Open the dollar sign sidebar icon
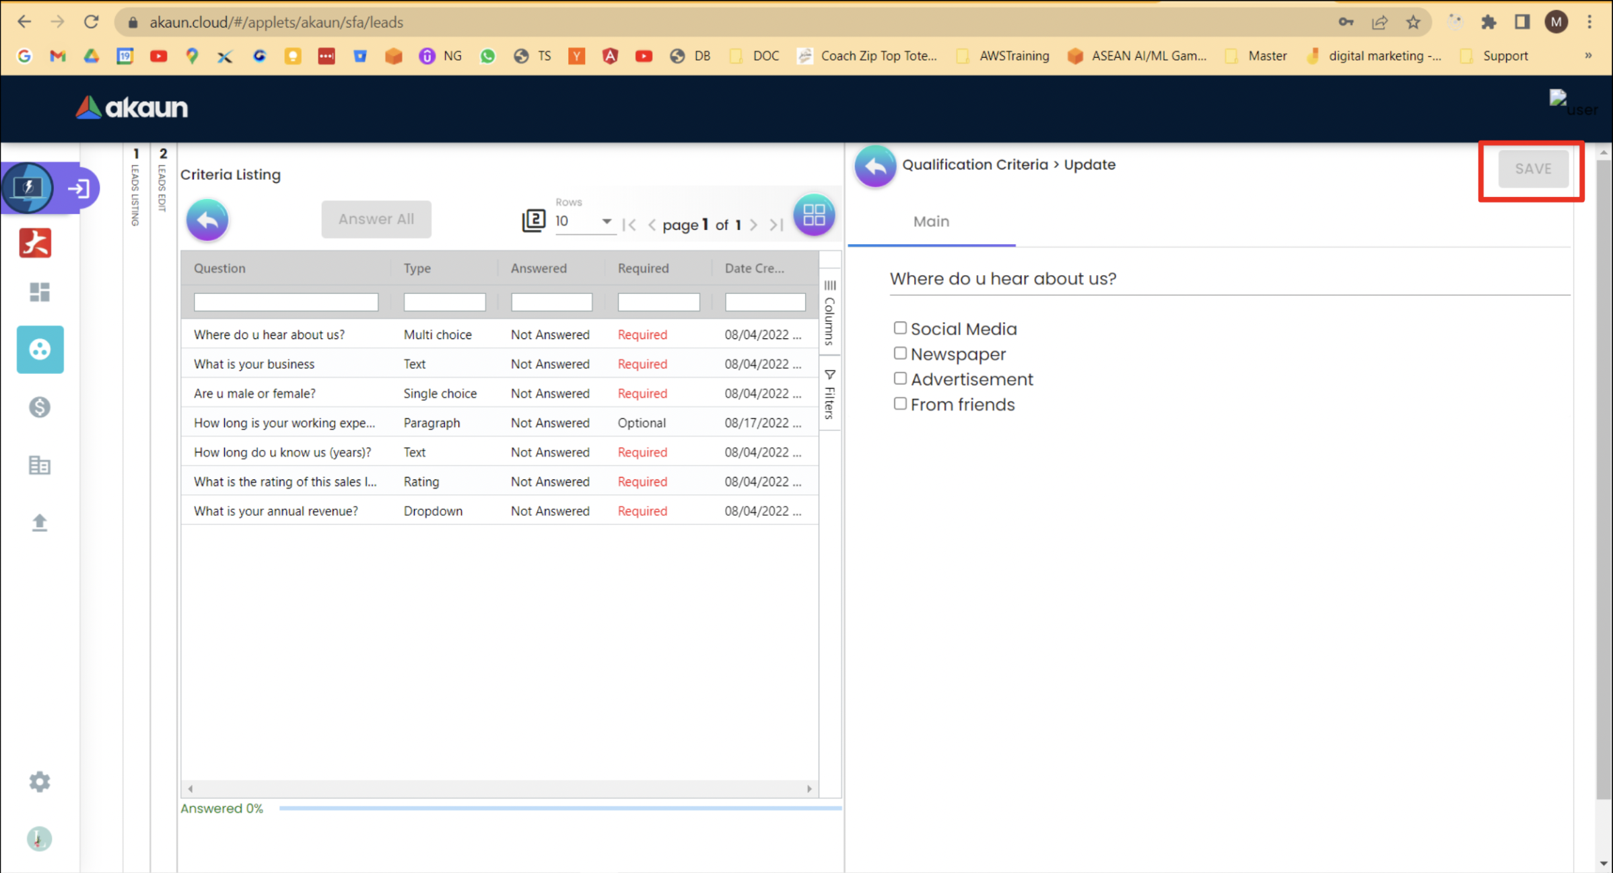The image size is (1613, 873). pos(40,407)
